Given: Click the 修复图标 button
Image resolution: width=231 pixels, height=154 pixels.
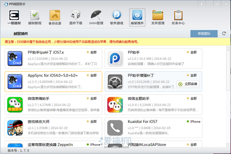Looking at the screenshot, I should (x=204, y=34).
